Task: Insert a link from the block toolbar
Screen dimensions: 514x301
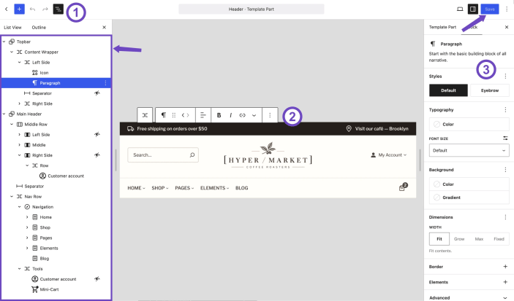Action: [242, 115]
